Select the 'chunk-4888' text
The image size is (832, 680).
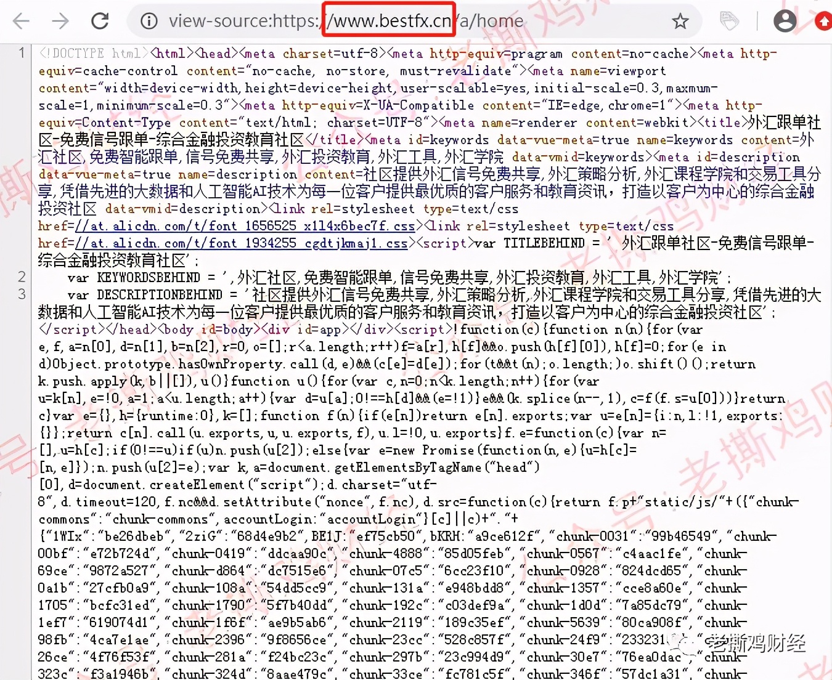coord(386,554)
